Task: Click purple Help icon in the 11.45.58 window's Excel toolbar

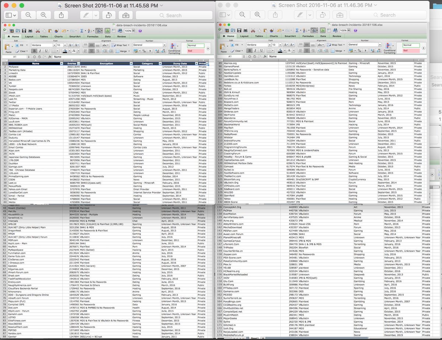Action: pos(140,31)
